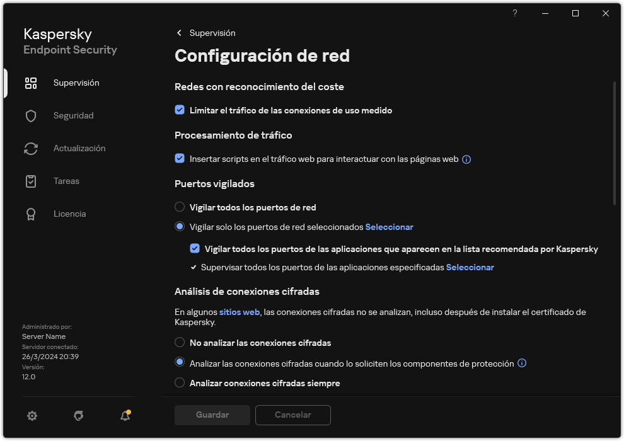Click the Actualización refresh icon

(x=30, y=148)
